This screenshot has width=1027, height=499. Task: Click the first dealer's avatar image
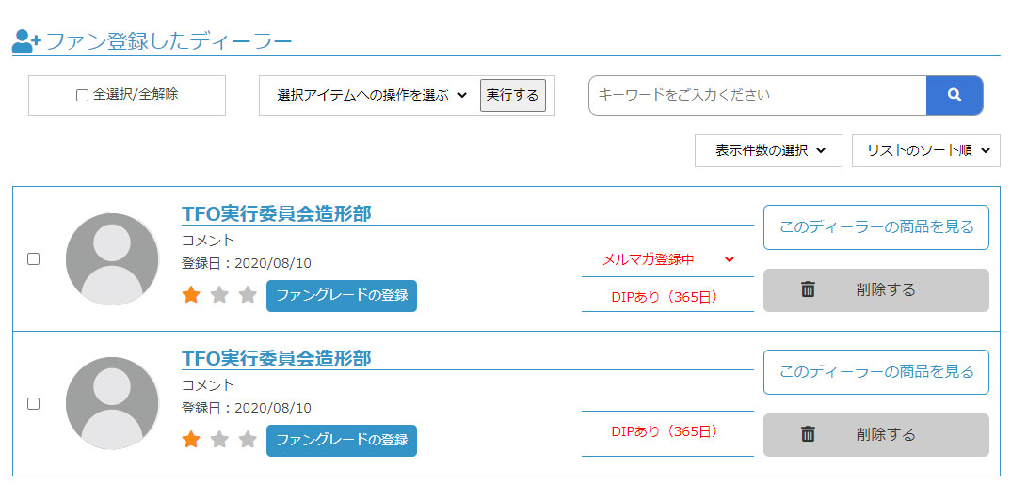pyautogui.click(x=112, y=258)
